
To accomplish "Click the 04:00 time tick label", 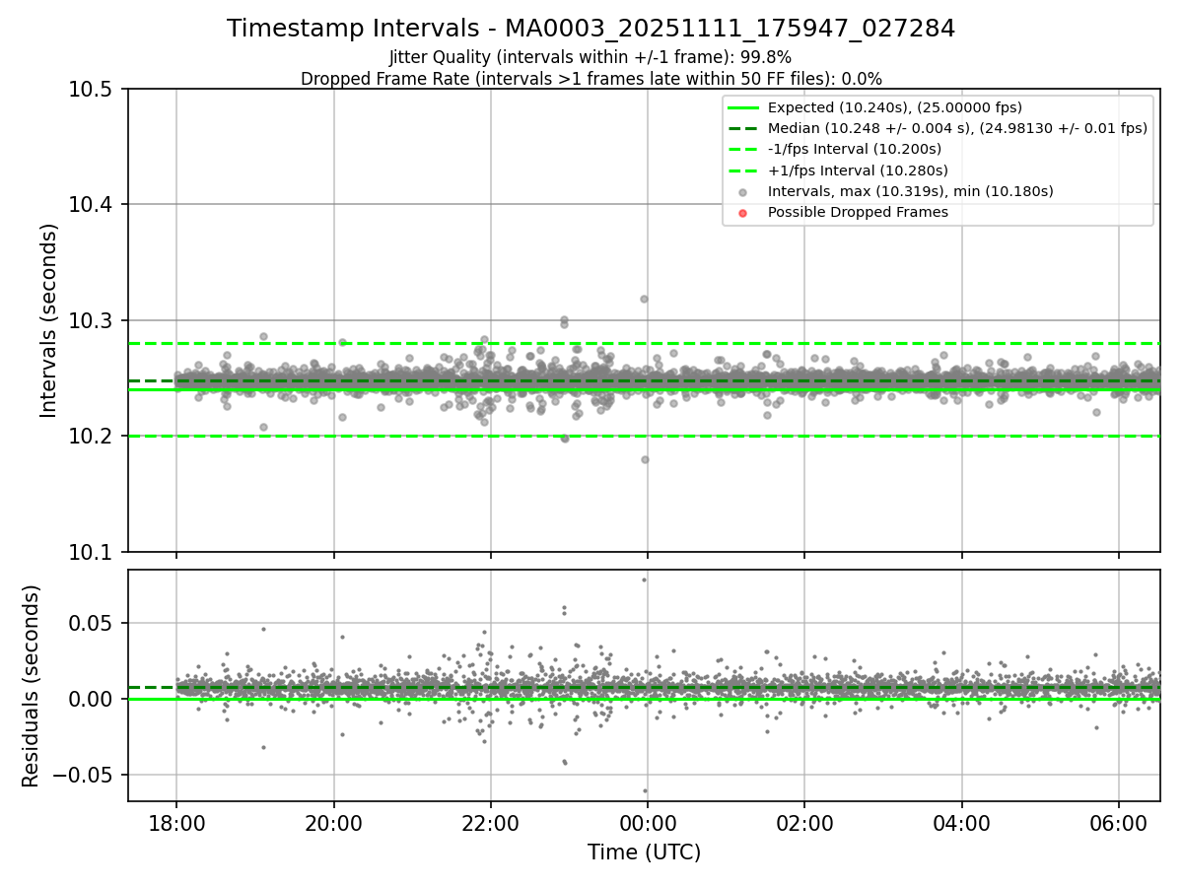I will (x=961, y=822).
